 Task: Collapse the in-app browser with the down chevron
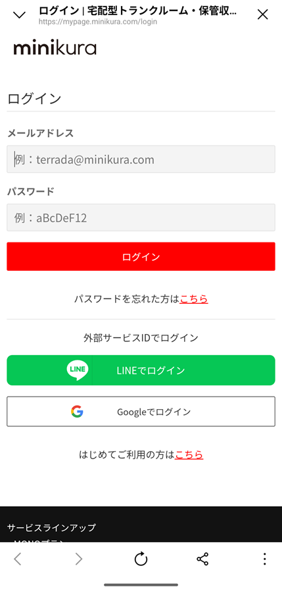coord(19,15)
